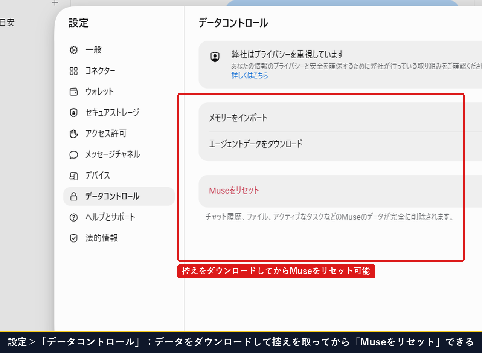This screenshot has width=482, height=353.
Task: Click the padlock icon beside データコントロール
Action: pyautogui.click(x=74, y=196)
